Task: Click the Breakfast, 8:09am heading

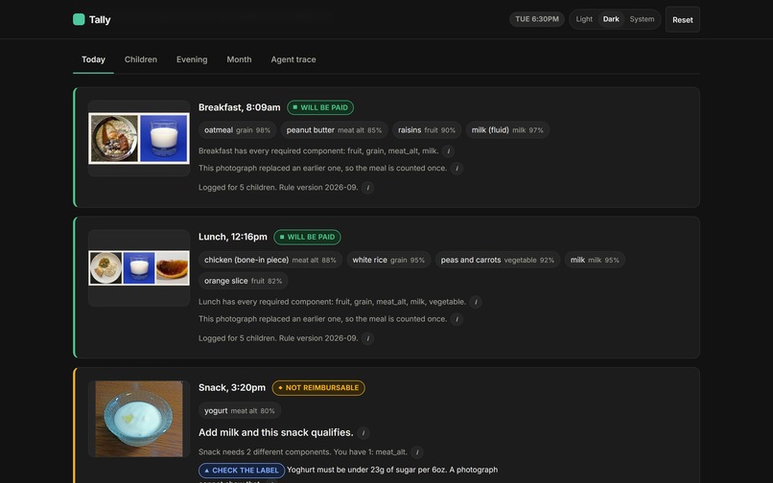Action: (239, 107)
